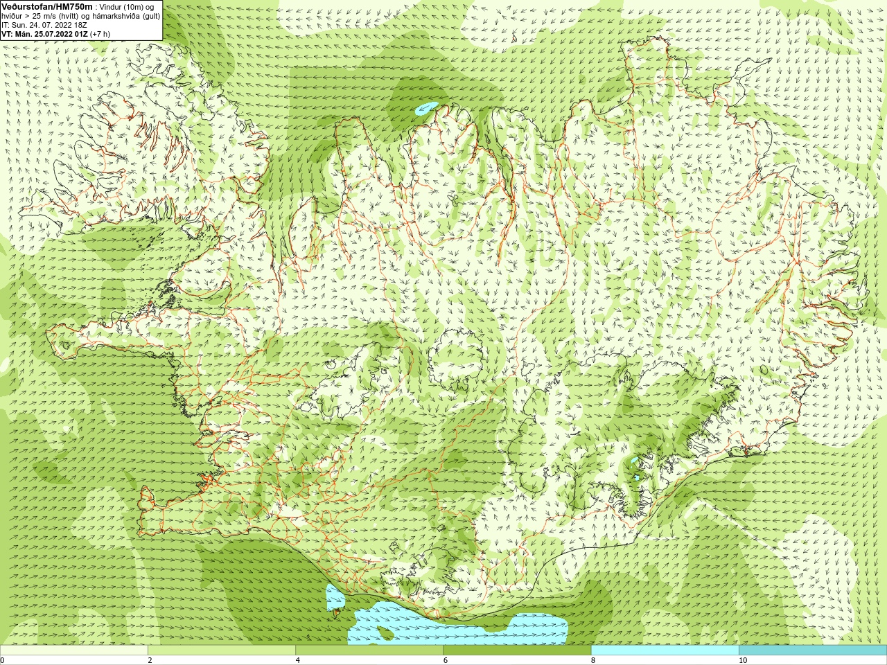Screen dimensions: 887x665
Task: Click the 'Vindur (10m) og' label
Action: coord(127,7)
